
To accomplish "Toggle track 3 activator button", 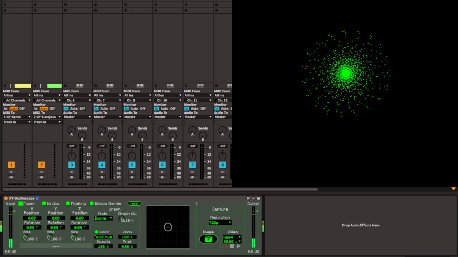I will coord(72,165).
